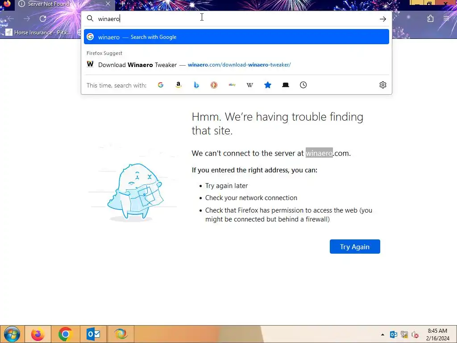Go forward to the next page
Image resolution: width=457 pixels, height=343 pixels.
tap(27, 19)
